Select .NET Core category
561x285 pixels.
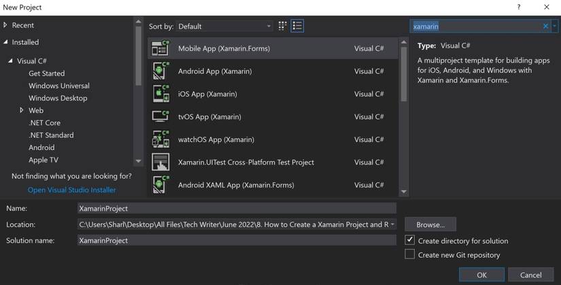click(x=44, y=123)
